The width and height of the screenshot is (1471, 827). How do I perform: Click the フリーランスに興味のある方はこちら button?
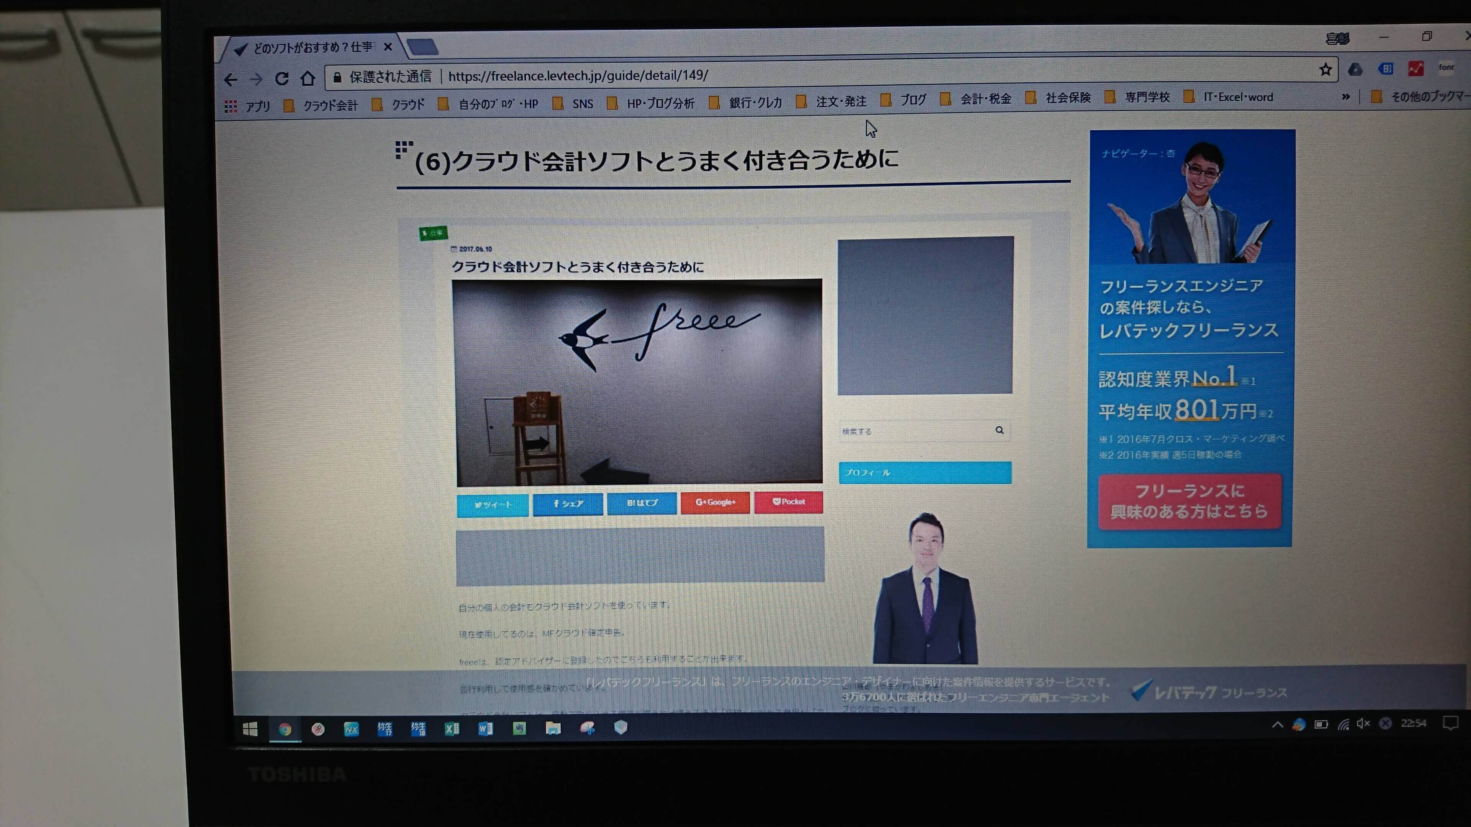pyautogui.click(x=1189, y=501)
